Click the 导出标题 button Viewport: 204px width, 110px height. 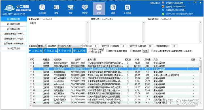(65, 51)
